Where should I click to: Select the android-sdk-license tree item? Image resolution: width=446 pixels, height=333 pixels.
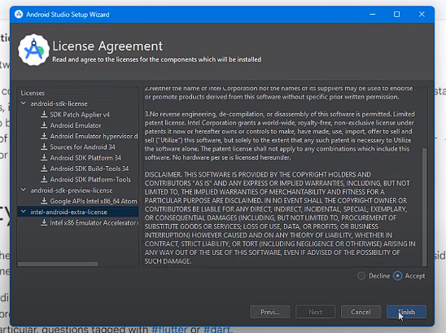59,103
